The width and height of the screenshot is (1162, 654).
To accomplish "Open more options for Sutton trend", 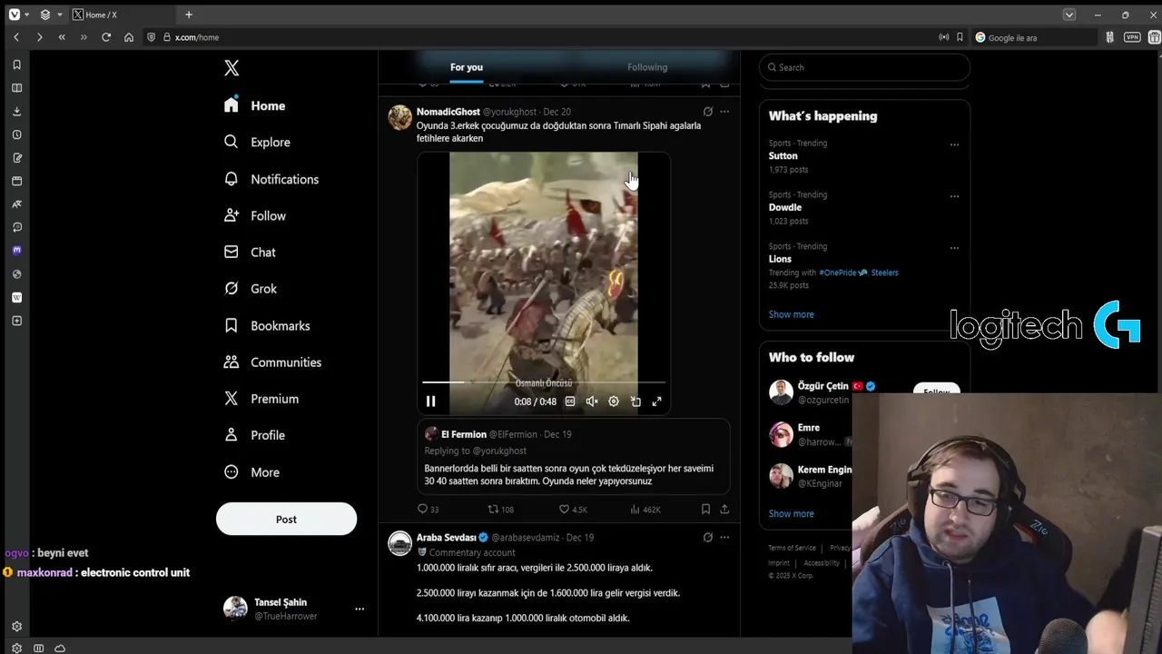I will point(954,144).
